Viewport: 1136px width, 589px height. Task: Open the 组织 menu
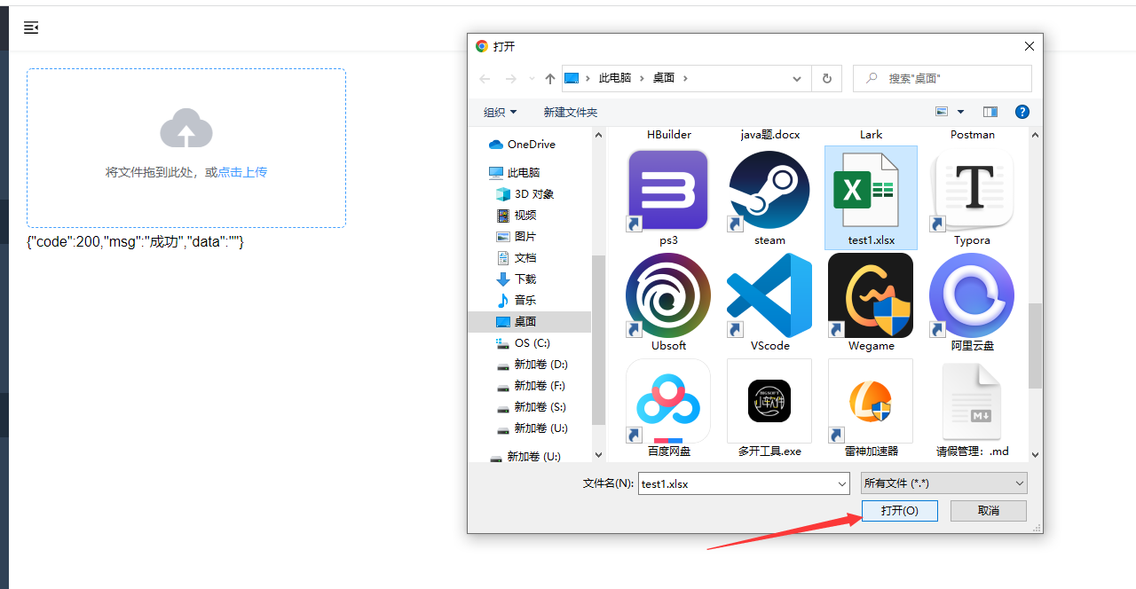(500, 112)
